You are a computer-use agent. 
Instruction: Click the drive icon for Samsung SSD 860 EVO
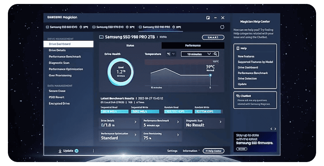(47, 27)
